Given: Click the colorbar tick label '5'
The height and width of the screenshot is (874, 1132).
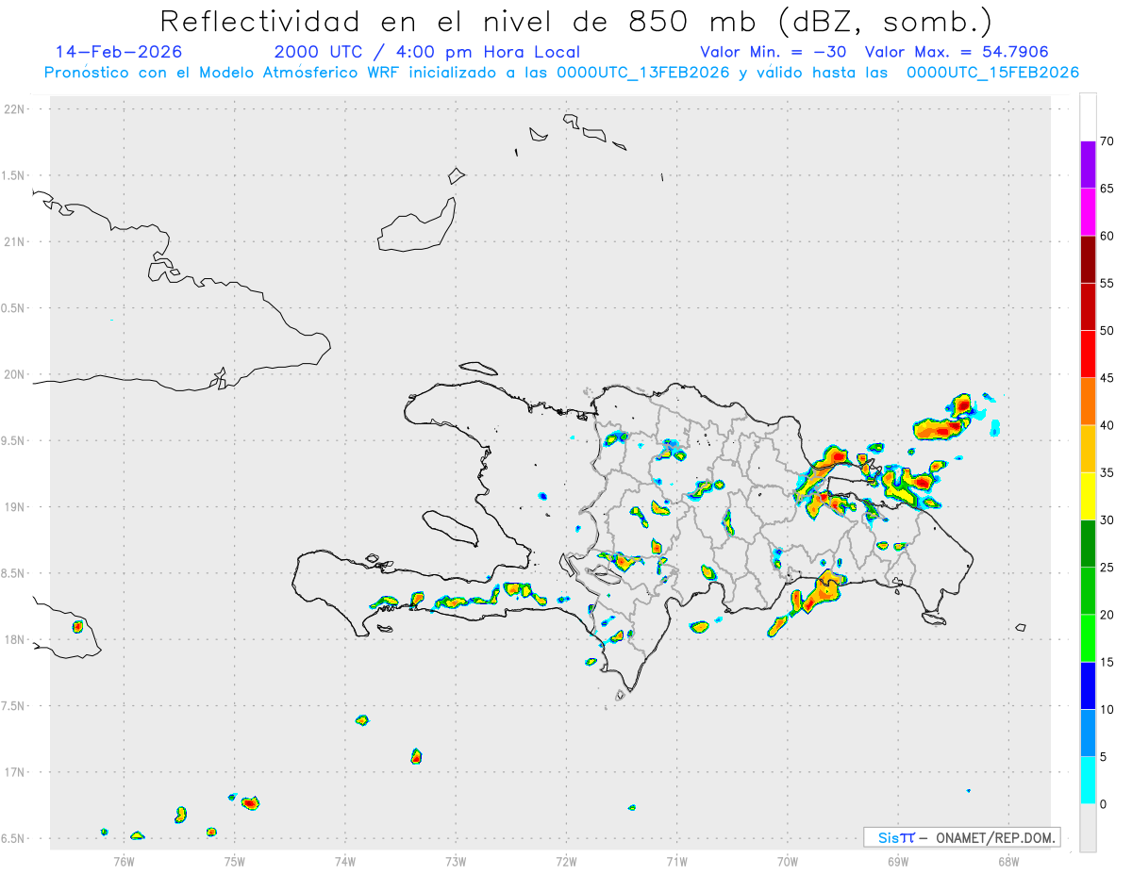Looking at the screenshot, I should click(x=1103, y=757).
